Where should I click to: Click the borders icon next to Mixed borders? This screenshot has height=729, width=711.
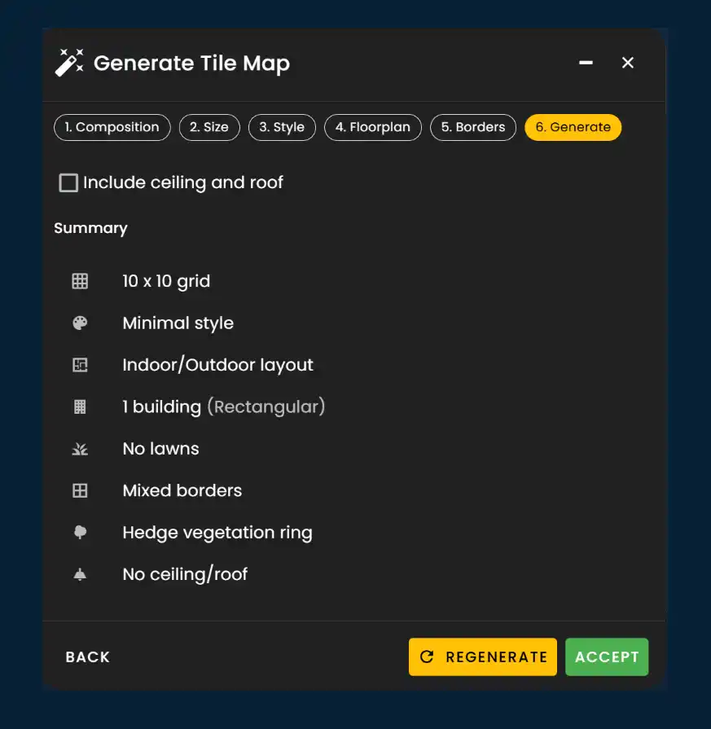(79, 490)
